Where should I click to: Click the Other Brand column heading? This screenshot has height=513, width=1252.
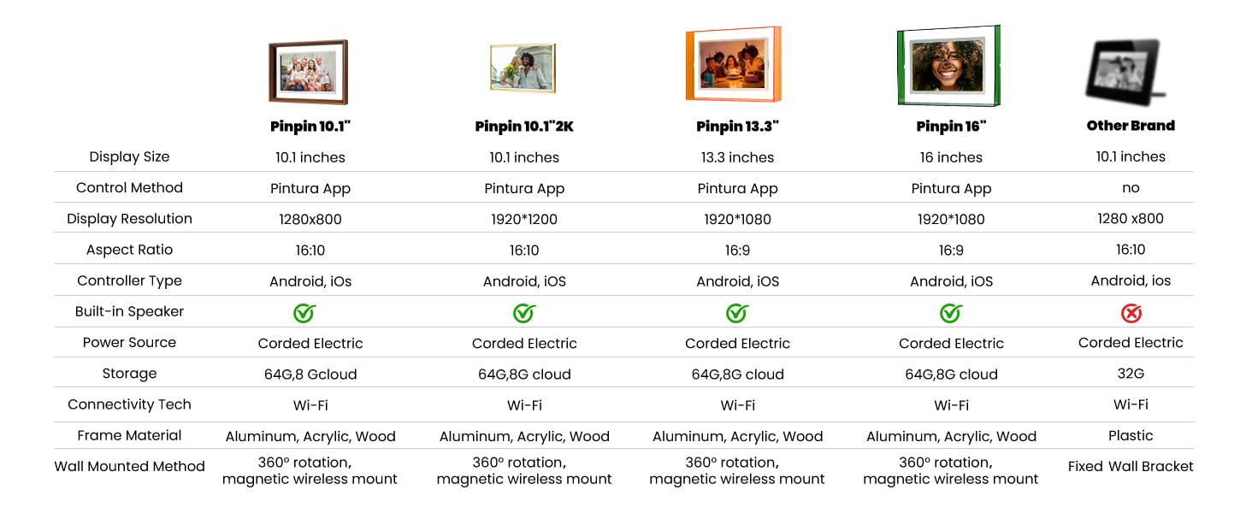coord(1131,126)
